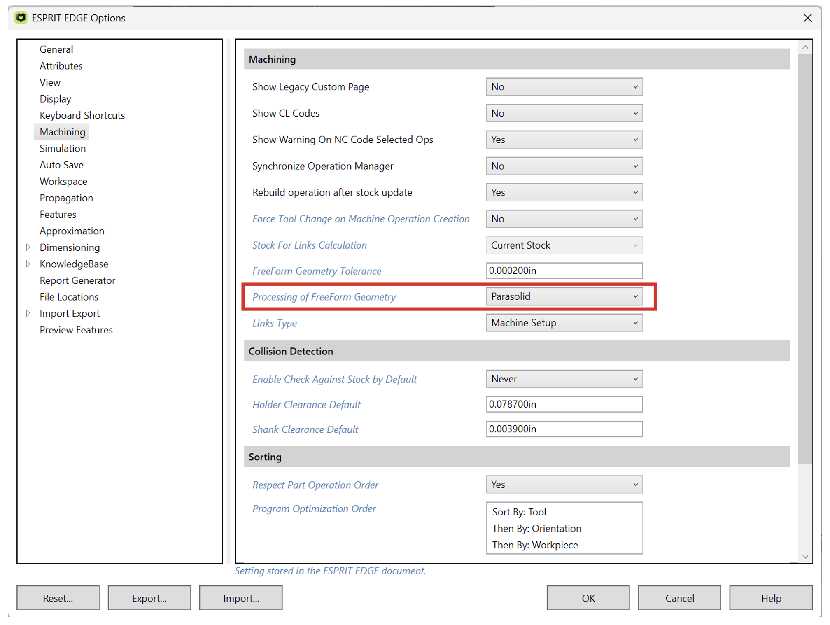Select 'Then By: Orientation' list entry

536,528
